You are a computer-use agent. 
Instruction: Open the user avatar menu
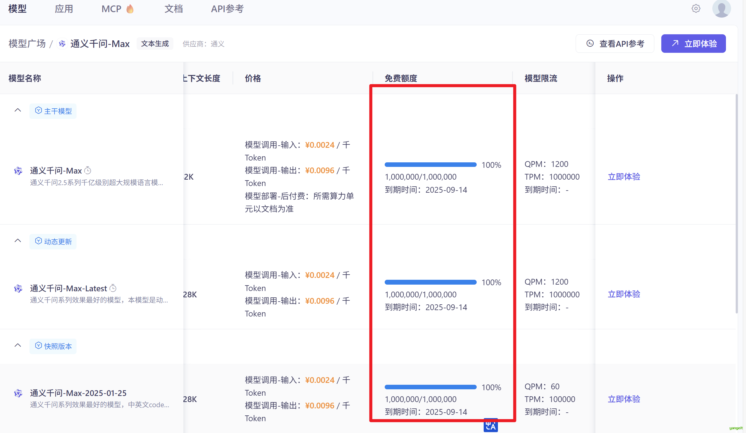[721, 8]
